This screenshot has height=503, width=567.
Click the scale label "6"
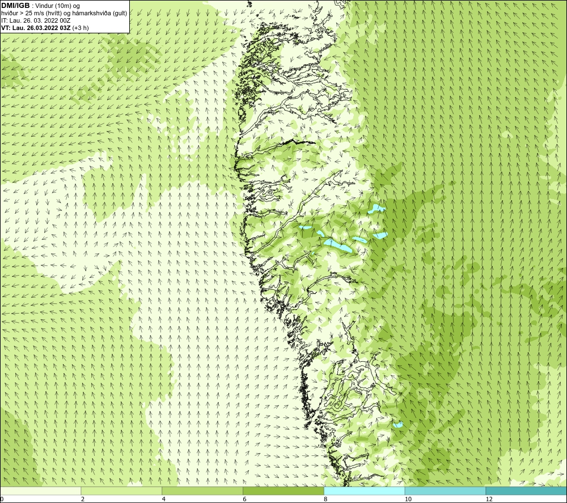click(x=245, y=500)
